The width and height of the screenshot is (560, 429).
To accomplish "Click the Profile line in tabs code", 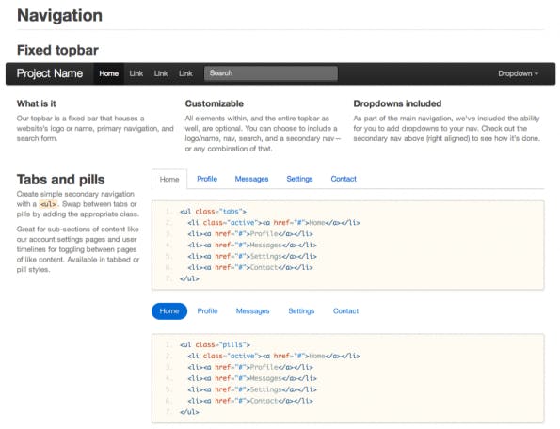I will click(x=250, y=234).
